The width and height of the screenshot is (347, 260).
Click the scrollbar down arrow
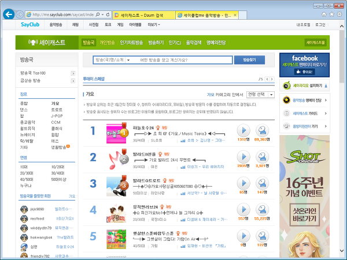(342, 251)
